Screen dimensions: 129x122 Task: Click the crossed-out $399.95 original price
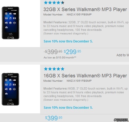53,52
